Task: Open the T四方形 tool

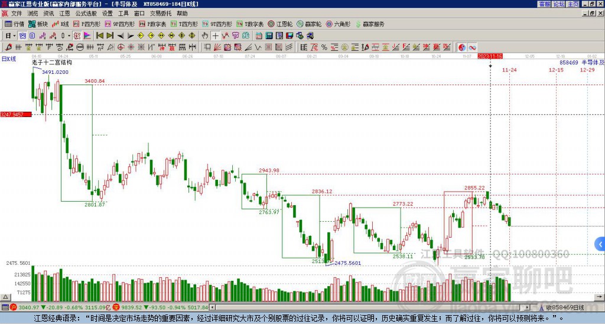Action: coord(184,24)
